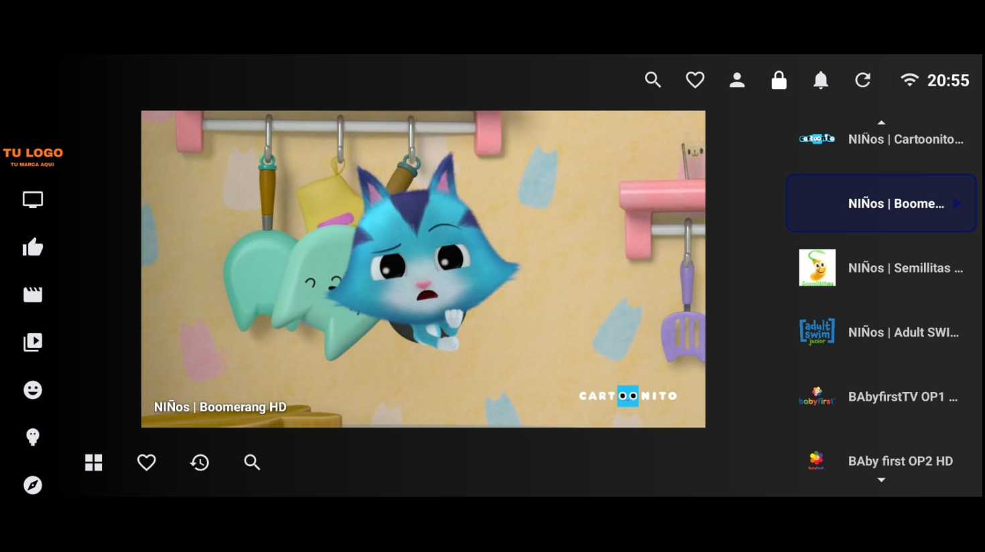The width and height of the screenshot is (985, 552).
Task: Open favorites heart in top bar
Action: point(695,80)
